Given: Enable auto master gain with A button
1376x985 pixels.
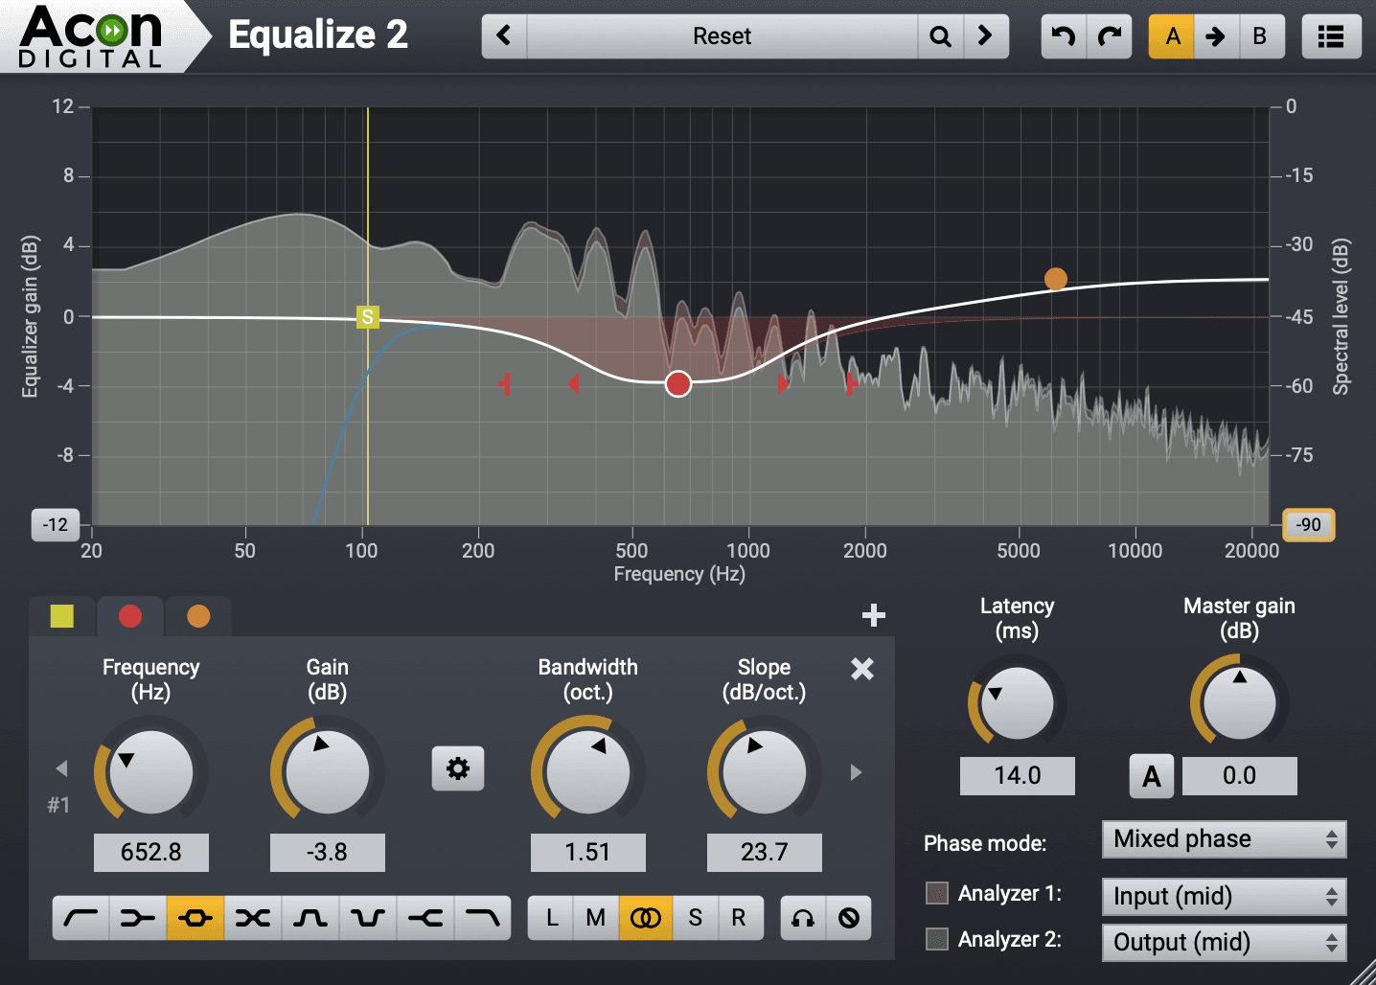Looking at the screenshot, I should click(1151, 776).
